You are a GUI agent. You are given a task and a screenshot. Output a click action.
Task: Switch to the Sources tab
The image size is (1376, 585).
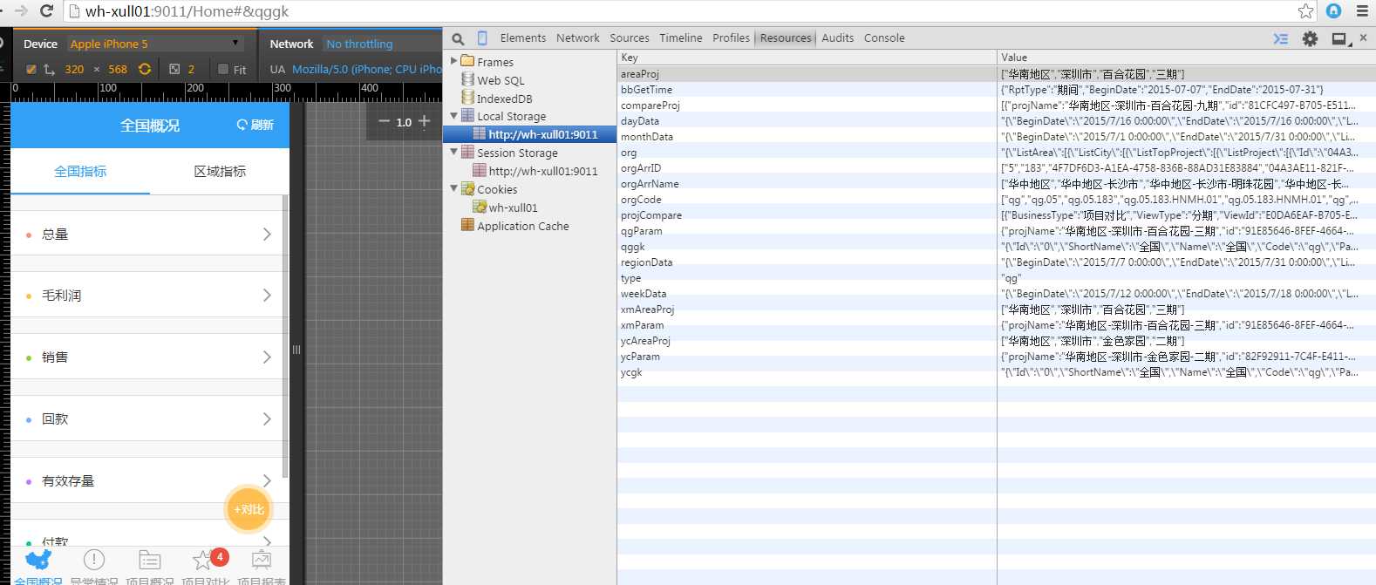coord(630,37)
